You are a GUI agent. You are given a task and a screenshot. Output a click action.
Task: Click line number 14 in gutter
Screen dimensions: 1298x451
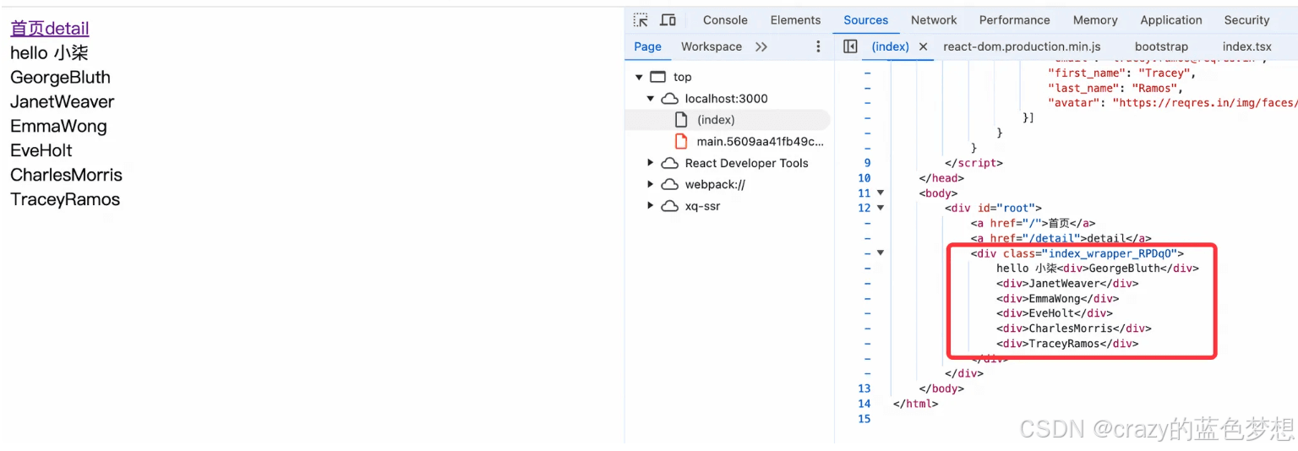[x=864, y=404]
